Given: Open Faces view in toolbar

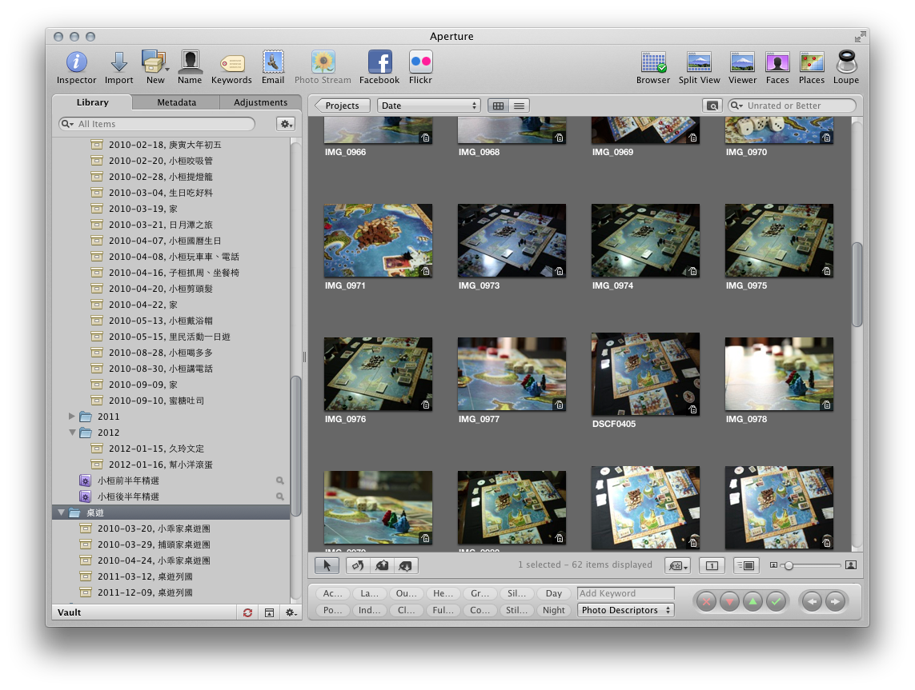Looking at the screenshot, I should 777,62.
